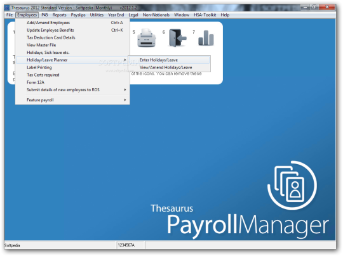Screen dimensions: 343x256
Task: Open the File menu
Action: pyautogui.click(x=10, y=15)
